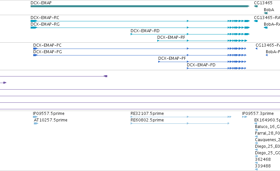Click the CG13465-RA transcript label
Screen dimensions: 280x171
tap(267, 18)
